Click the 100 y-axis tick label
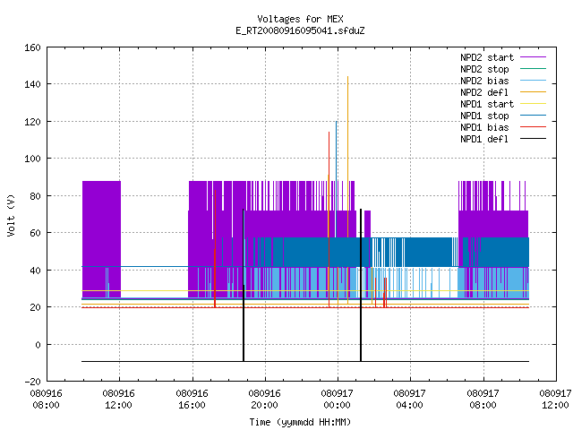Screen dimensions: 573x430 tap(32, 159)
